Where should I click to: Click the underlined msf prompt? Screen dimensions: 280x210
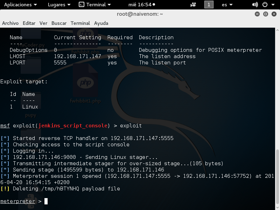5,126
